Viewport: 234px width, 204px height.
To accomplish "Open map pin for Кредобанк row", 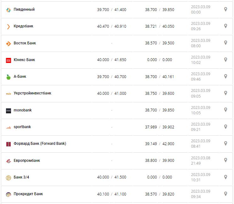I will click(225, 26).
